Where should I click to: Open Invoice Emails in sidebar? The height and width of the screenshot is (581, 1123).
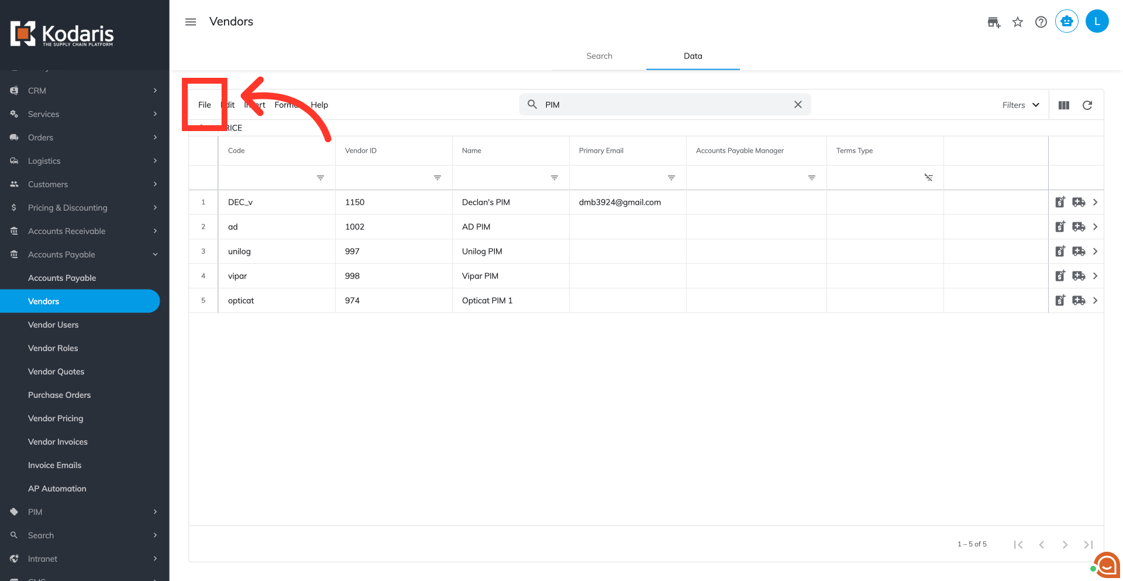[x=55, y=465]
